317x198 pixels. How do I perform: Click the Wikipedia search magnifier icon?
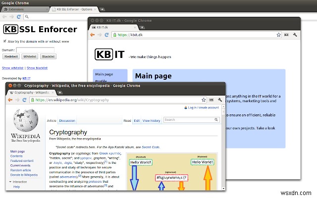coord(215,120)
